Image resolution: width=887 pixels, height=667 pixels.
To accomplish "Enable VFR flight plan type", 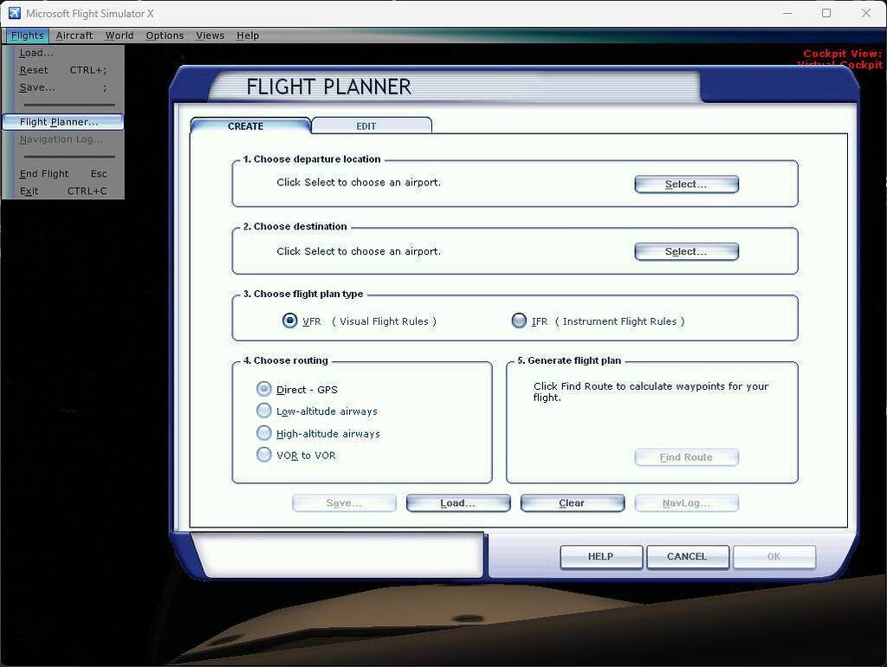I will pyautogui.click(x=290, y=321).
